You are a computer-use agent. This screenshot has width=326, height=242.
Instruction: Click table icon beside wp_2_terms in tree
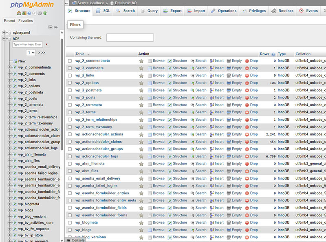tap(15, 111)
